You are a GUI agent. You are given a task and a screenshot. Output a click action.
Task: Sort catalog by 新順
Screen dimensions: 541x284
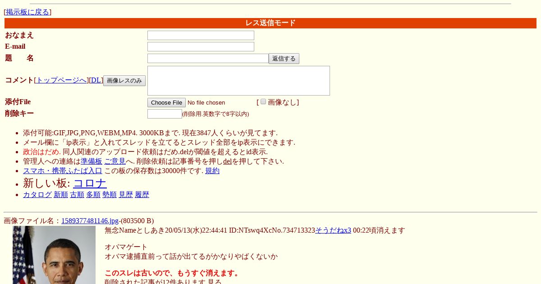(x=61, y=195)
